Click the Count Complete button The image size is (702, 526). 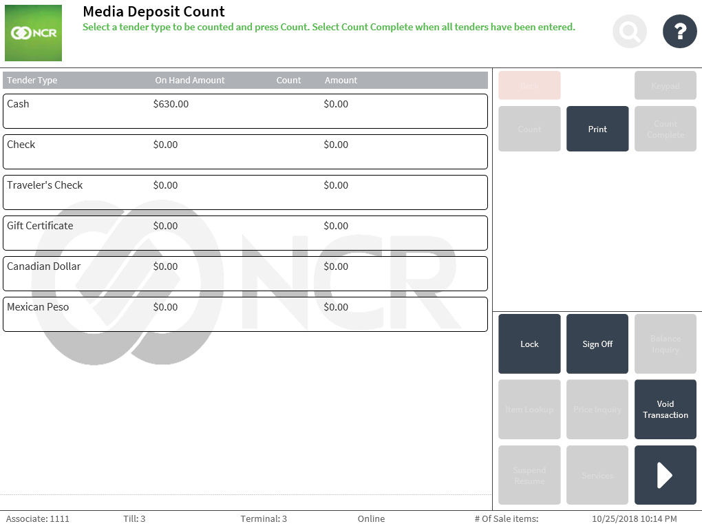665,129
